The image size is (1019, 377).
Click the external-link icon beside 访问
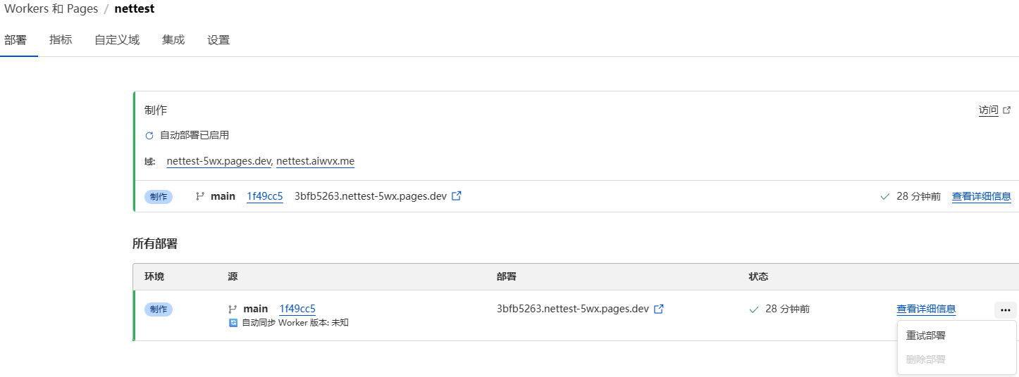click(1007, 110)
